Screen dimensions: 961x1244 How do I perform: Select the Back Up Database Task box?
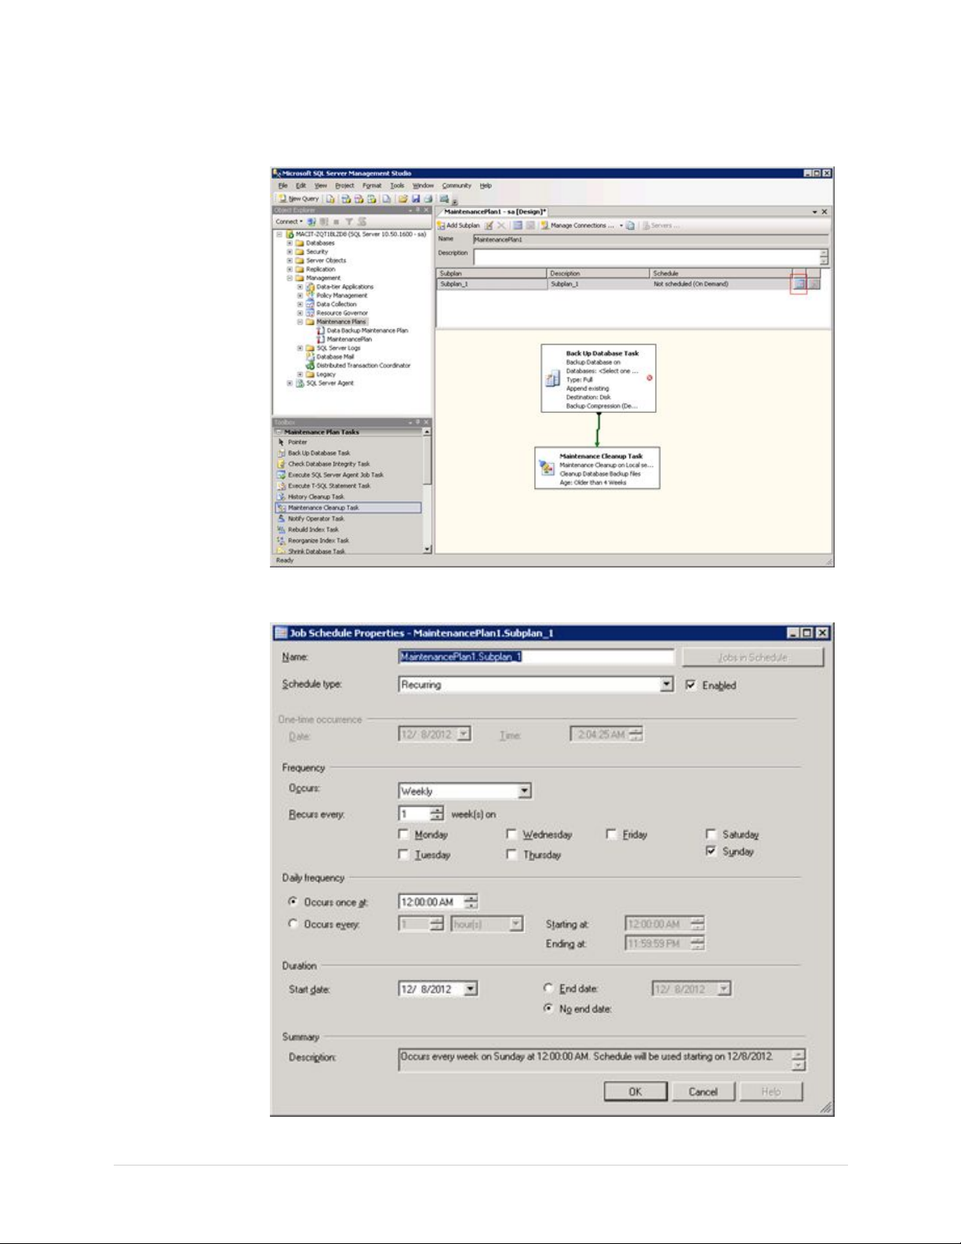click(598, 378)
